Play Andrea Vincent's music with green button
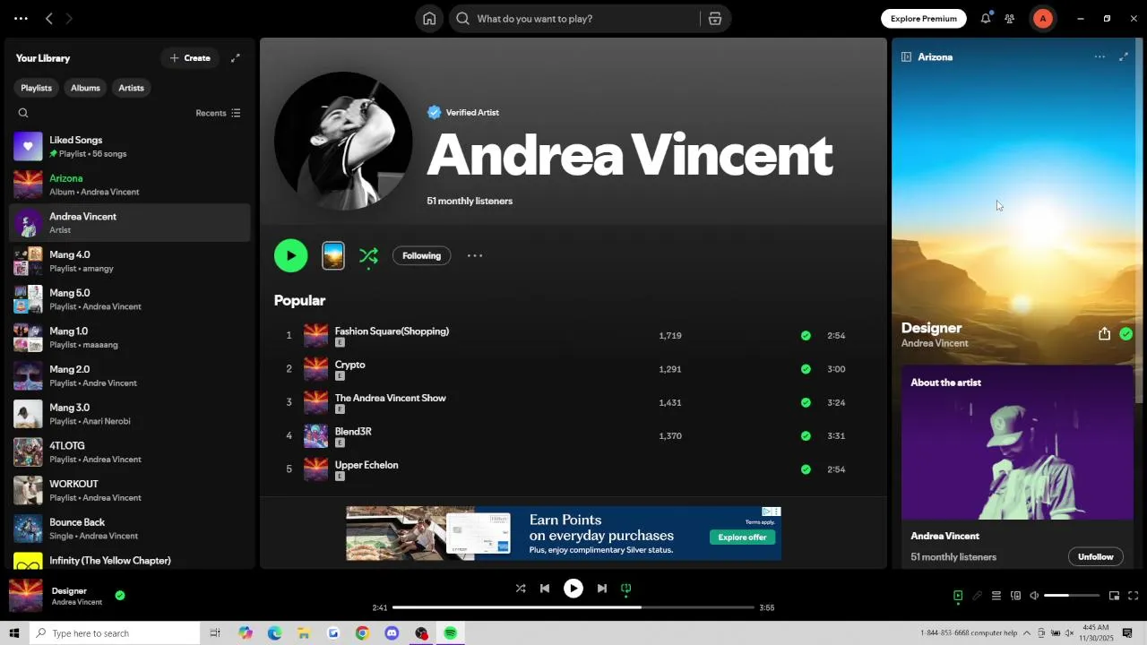 [x=290, y=255]
